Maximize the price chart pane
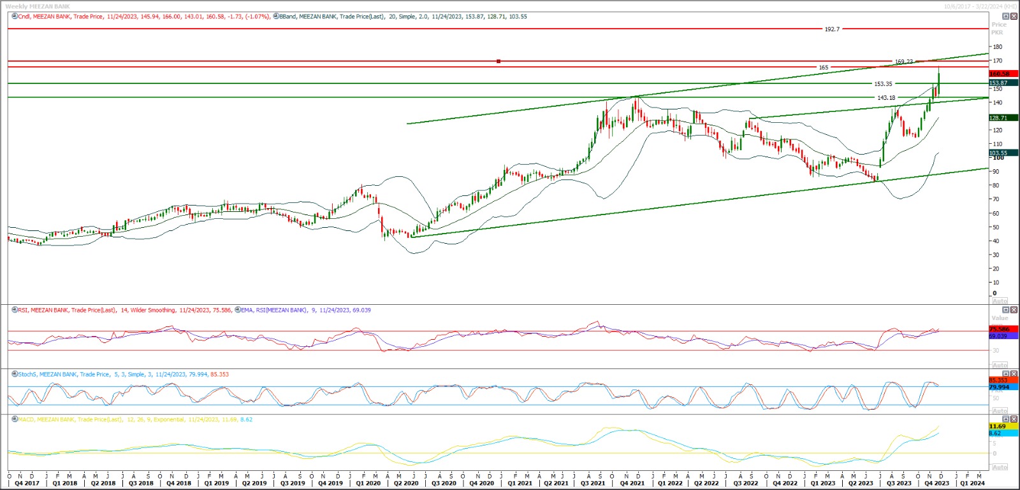This screenshot has height=490, width=1020. tap(1006, 17)
